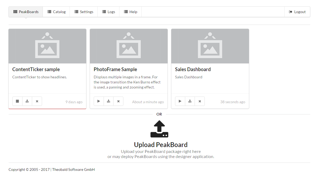Switch to the Catalog tab
Screen dimensions: 318x177
point(56,12)
